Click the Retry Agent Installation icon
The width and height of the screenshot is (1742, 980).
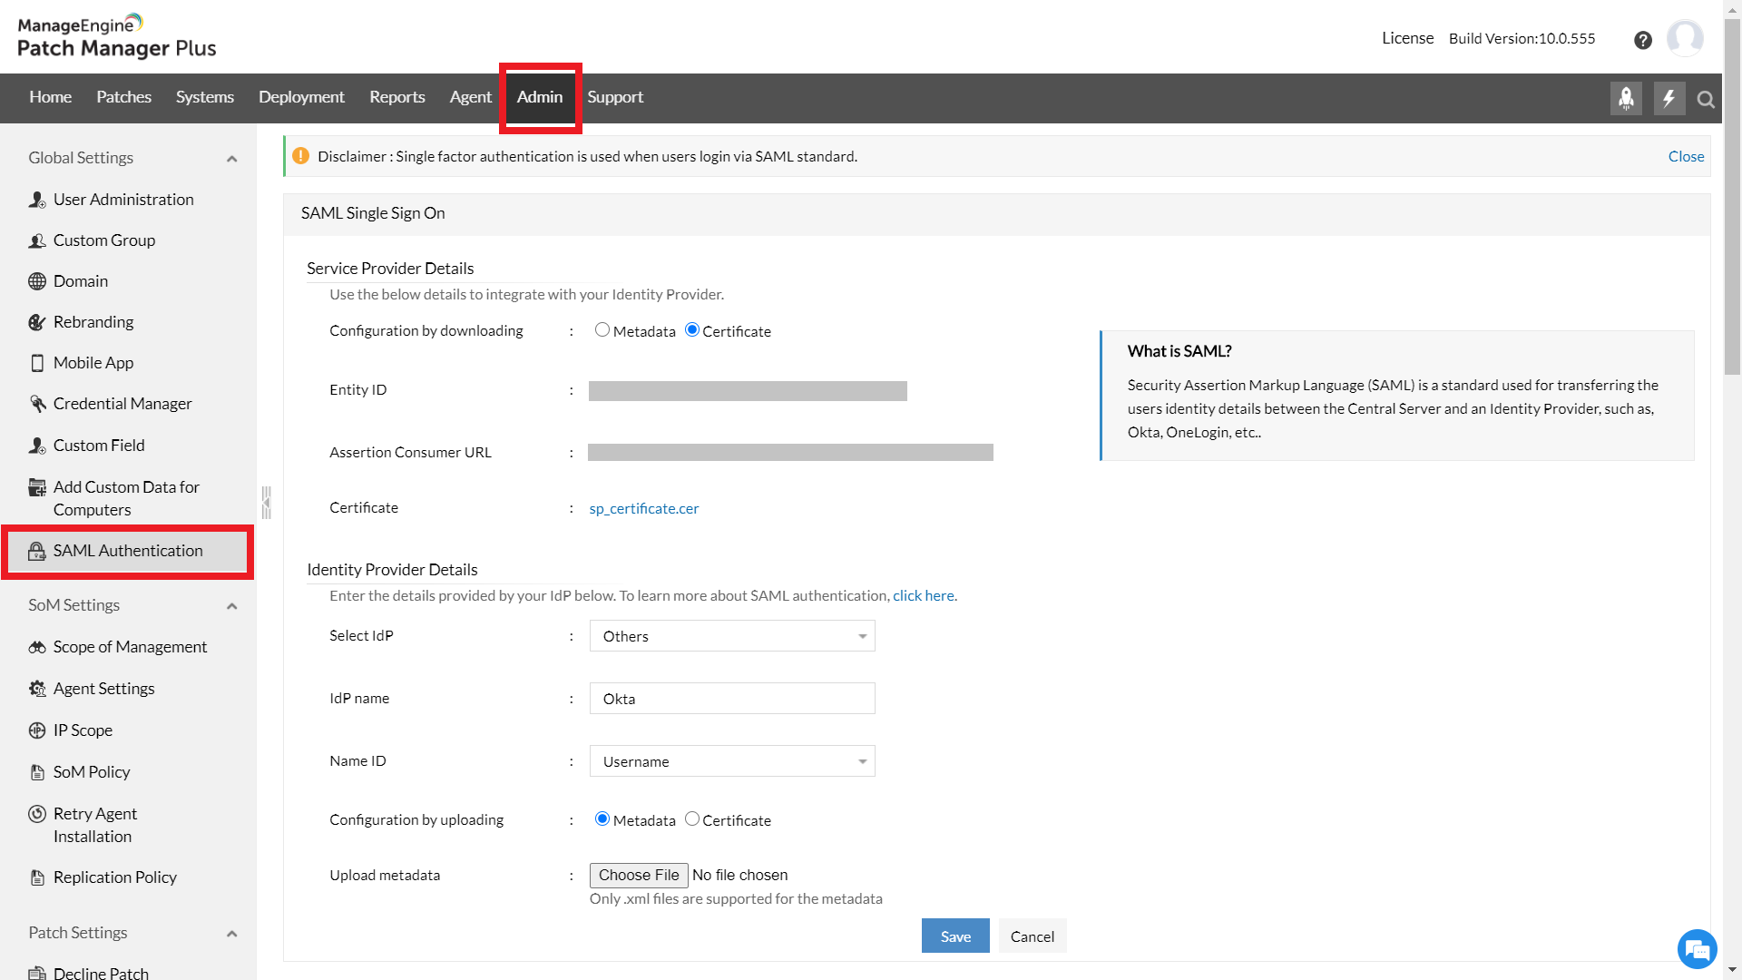click(37, 814)
